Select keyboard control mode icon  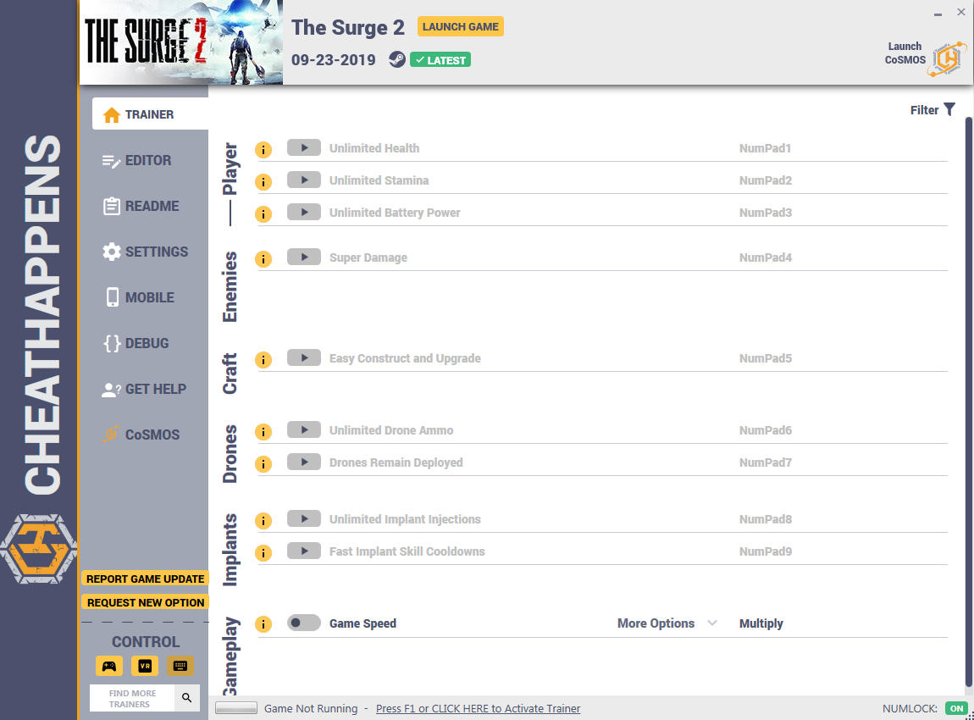coord(180,666)
